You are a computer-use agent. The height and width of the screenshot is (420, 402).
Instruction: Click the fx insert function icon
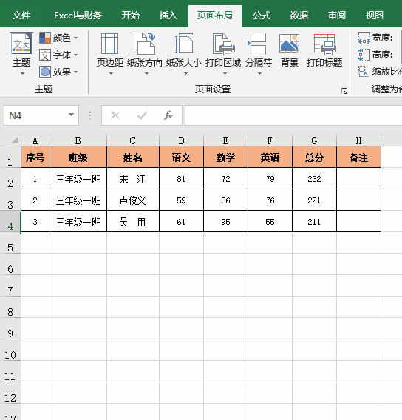(x=168, y=115)
